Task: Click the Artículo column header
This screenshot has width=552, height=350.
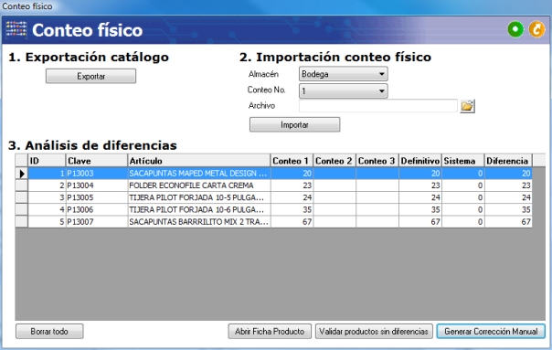Action: [198, 161]
